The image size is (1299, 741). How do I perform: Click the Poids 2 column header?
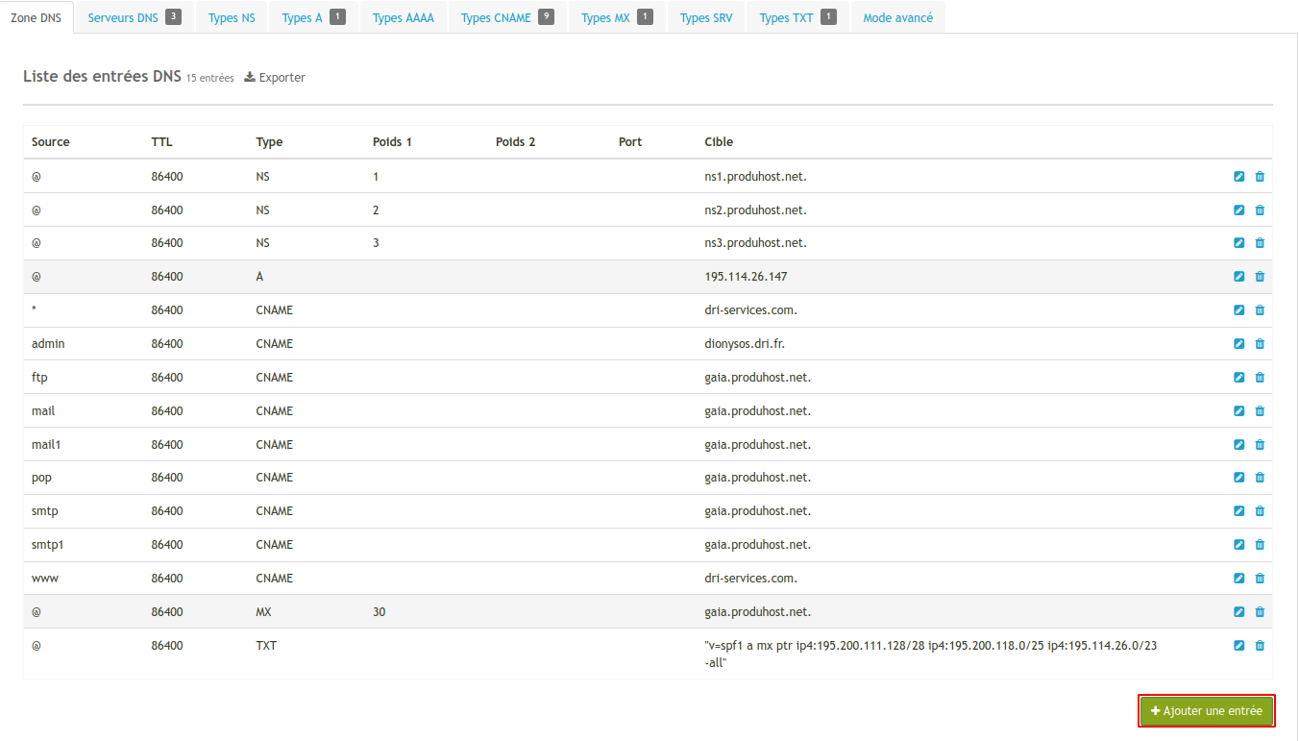tap(515, 142)
